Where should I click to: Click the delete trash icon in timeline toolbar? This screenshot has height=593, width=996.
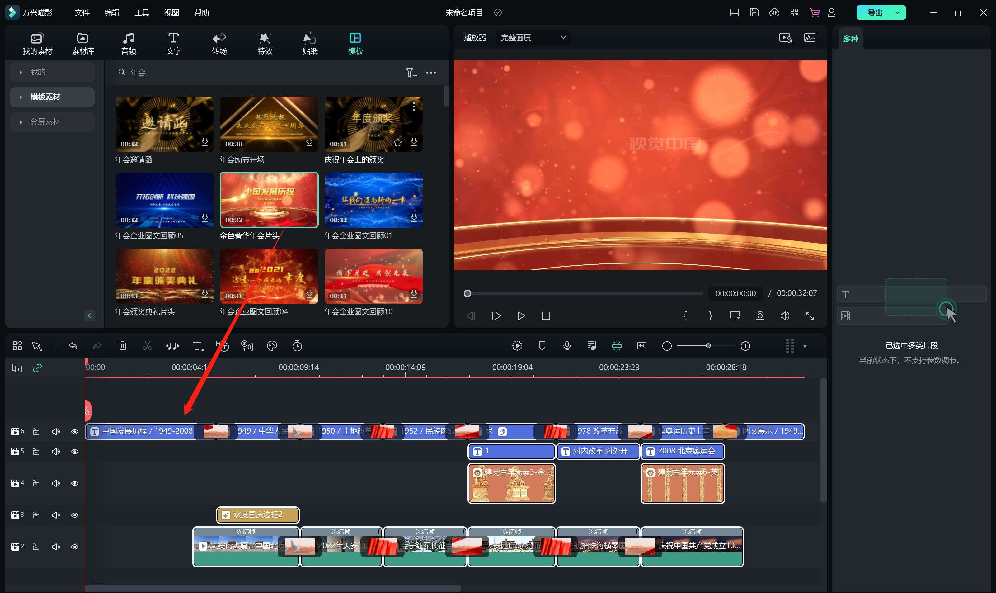click(123, 346)
